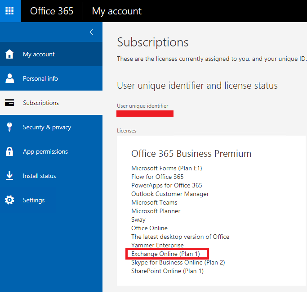The width and height of the screenshot is (307, 292).
Task: Open Settings in the sidebar
Action: [51, 200]
